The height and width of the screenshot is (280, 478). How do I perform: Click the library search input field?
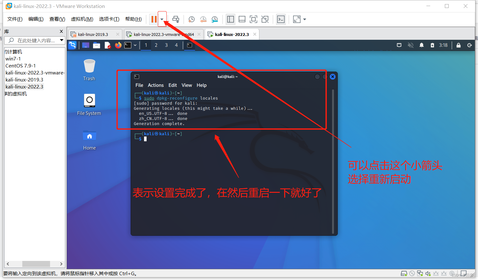[34, 40]
